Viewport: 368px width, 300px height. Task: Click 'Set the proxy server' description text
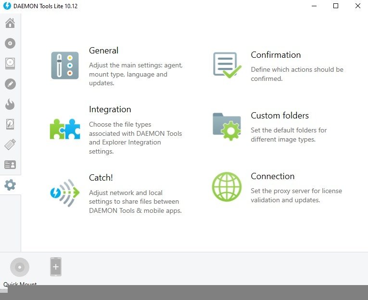point(296,195)
